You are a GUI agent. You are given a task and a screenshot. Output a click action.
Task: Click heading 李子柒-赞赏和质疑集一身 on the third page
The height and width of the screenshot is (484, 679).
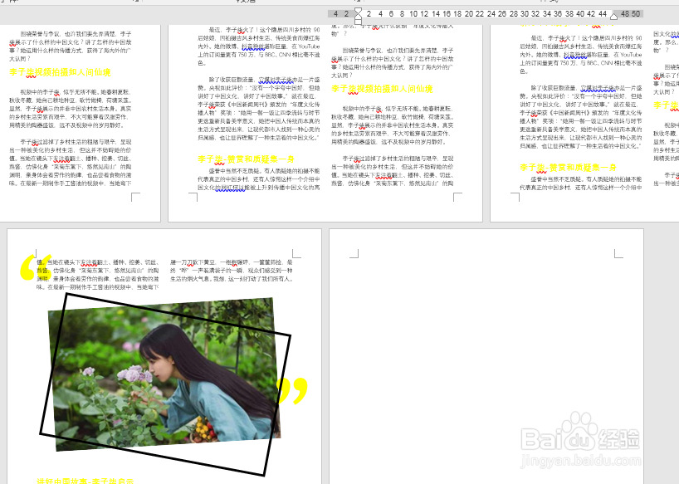pos(568,168)
